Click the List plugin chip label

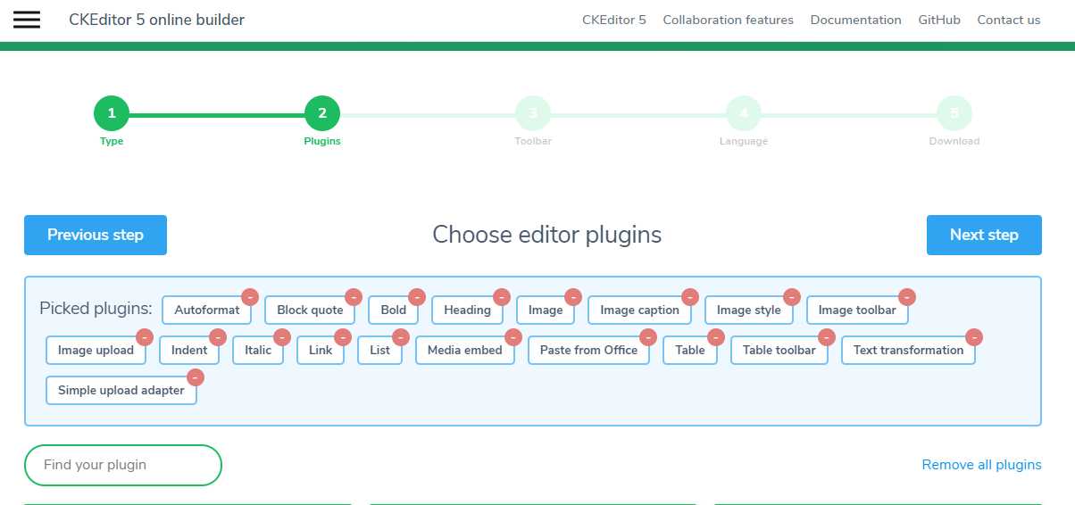(380, 350)
